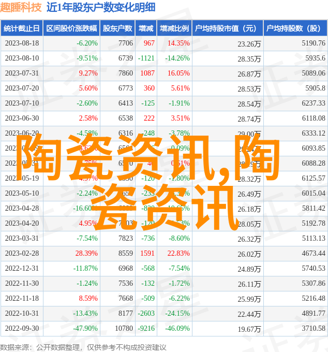Click the 近1年股东户数变化明细 title text
Viewport: 328px width, 352px height.
(101, 7)
